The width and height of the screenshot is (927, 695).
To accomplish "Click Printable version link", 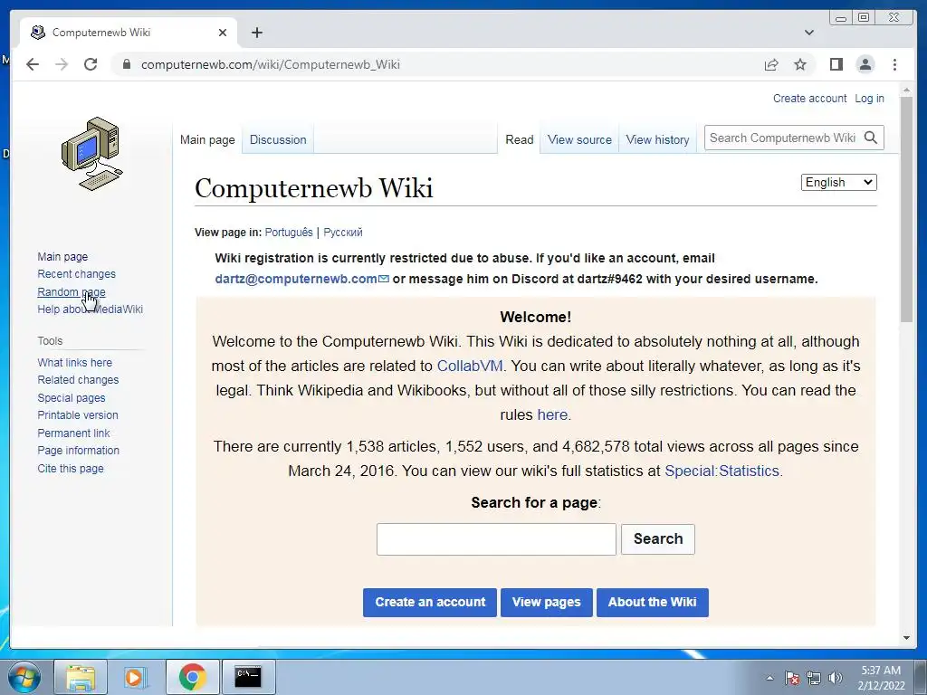I will click(78, 415).
